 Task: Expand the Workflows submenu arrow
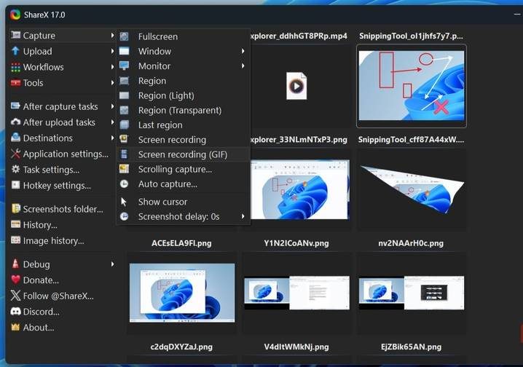[112, 67]
